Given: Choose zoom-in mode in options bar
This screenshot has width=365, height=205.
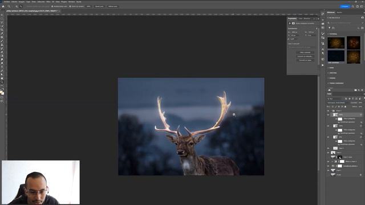Looking at the screenshot, I should click(17, 6).
